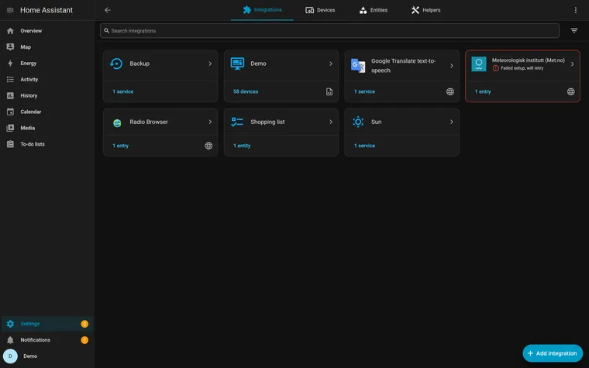Click the Home Assistant title text
589x368 pixels.
point(46,10)
